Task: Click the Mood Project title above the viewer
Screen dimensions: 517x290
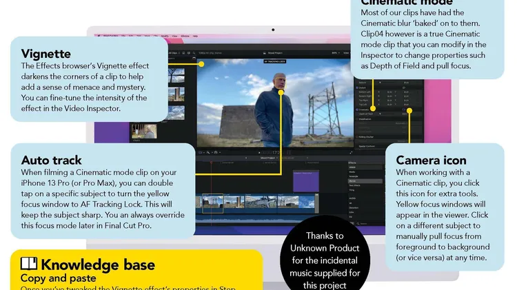Action: click(x=274, y=53)
